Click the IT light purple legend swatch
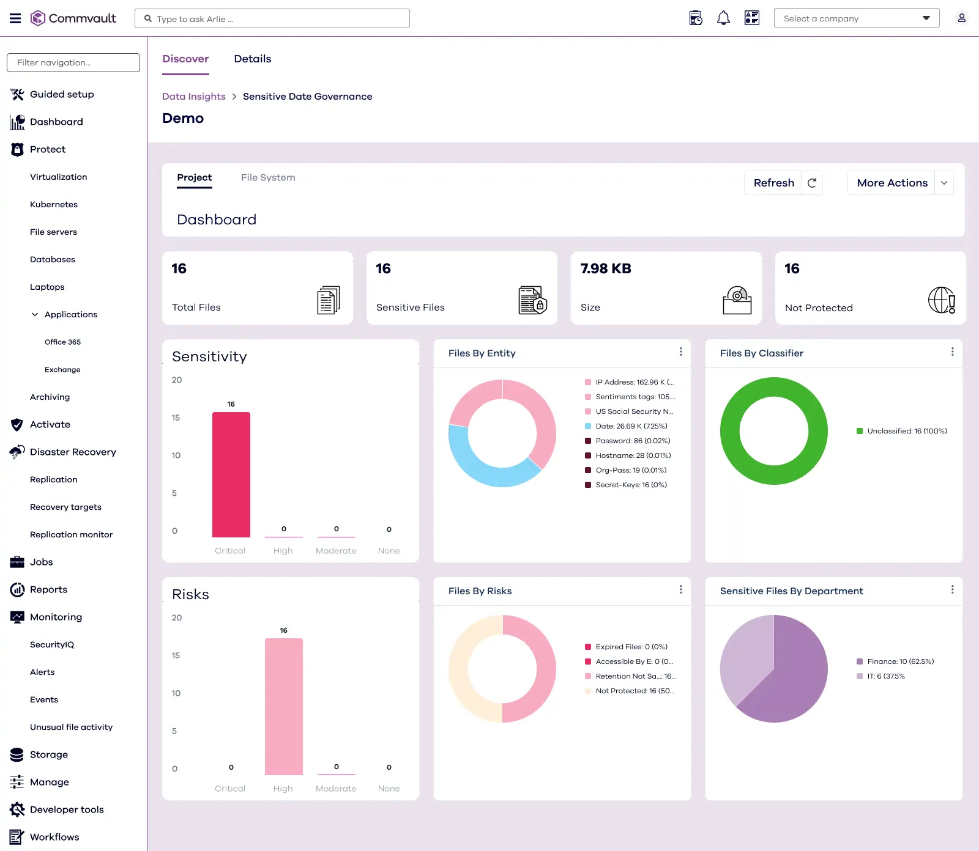Image resolution: width=979 pixels, height=851 pixels. pos(860,676)
